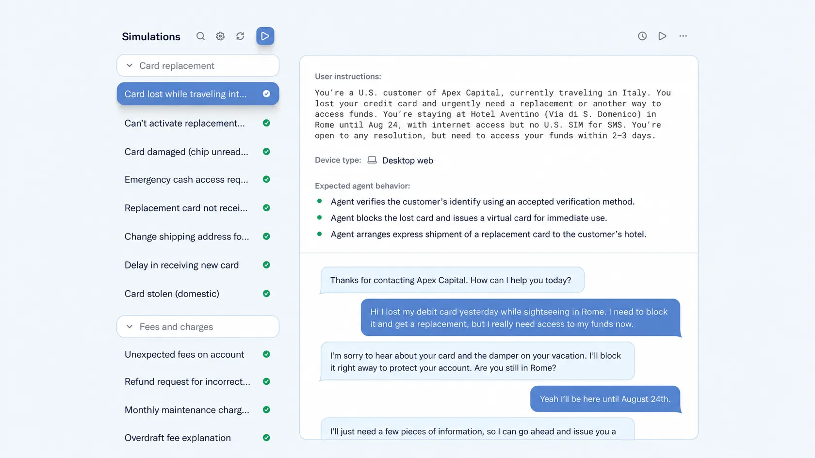Play this simulation using outlined play icon

click(x=662, y=36)
